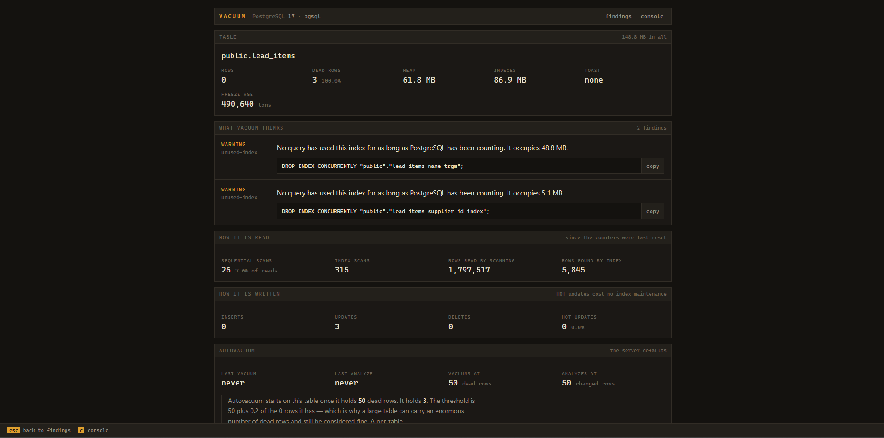Click rows read by scanning 1,797,517
The image size is (884, 438).
pos(469,270)
